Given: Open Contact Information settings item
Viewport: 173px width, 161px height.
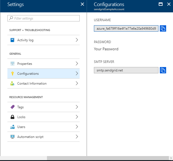Looking at the screenshot, I should pyautogui.click(x=43, y=83).
